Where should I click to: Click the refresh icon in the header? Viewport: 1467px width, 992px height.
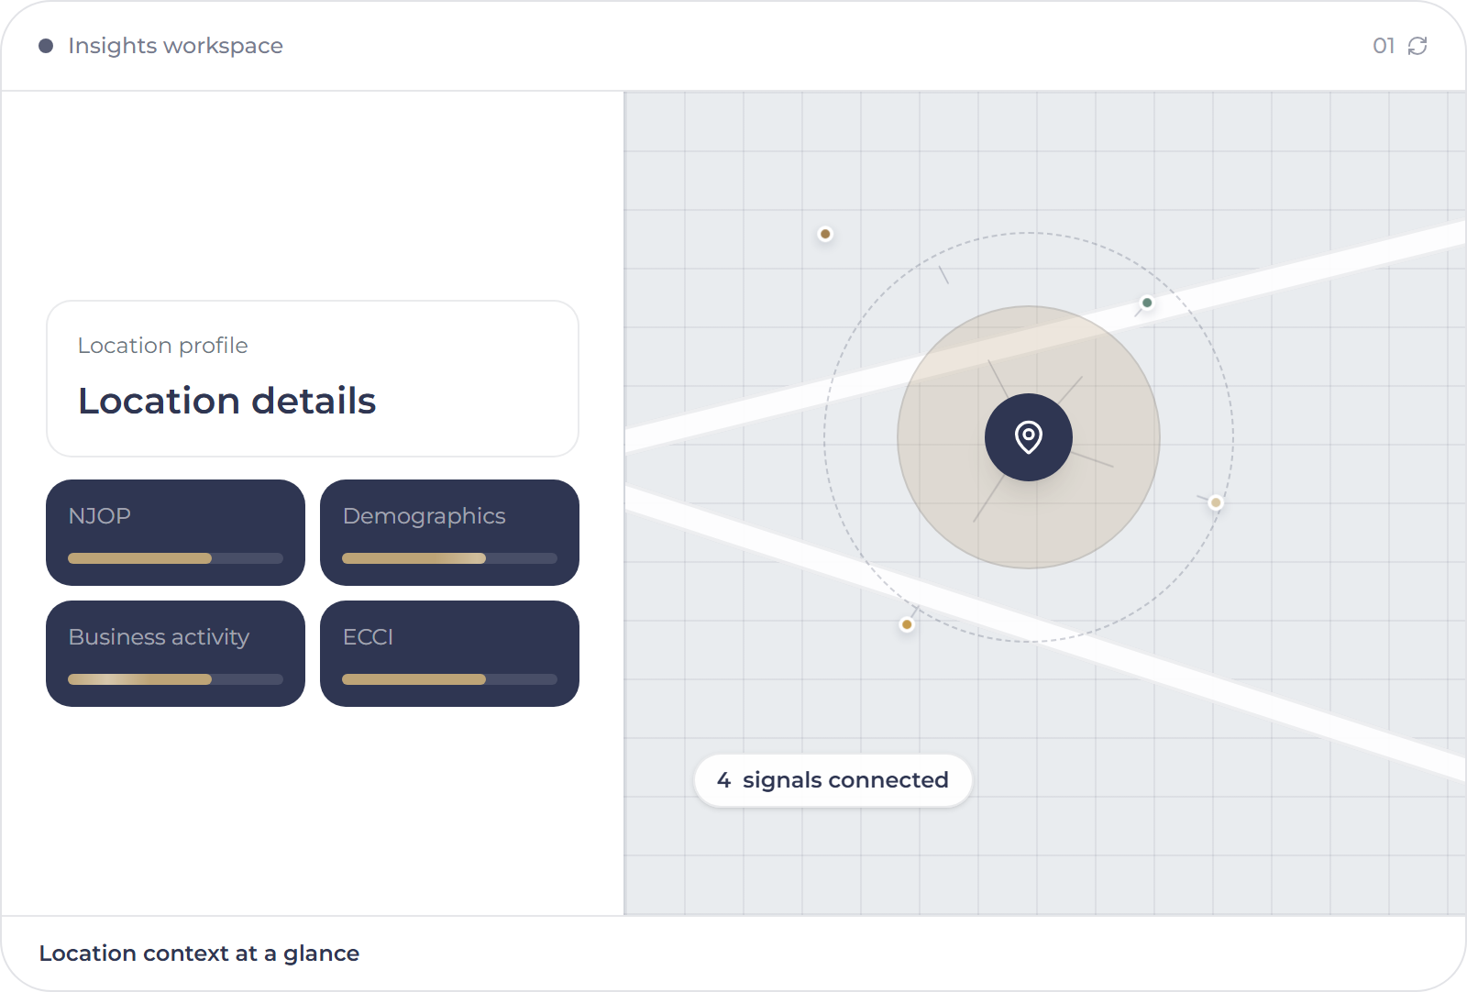pyautogui.click(x=1417, y=46)
